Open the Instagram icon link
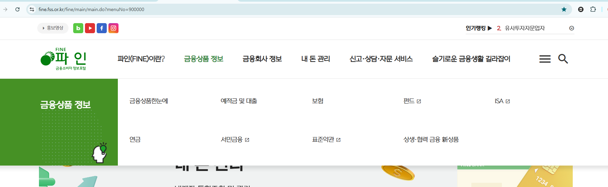Image resolution: width=608 pixels, height=187 pixels. (113, 28)
